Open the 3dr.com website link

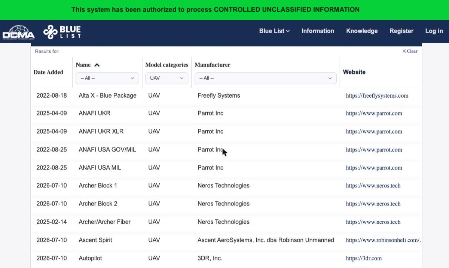pos(364,258)
